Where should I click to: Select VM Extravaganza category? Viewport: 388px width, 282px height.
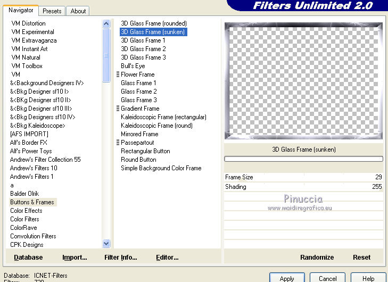pyautogui.click(x=34, y=40)
